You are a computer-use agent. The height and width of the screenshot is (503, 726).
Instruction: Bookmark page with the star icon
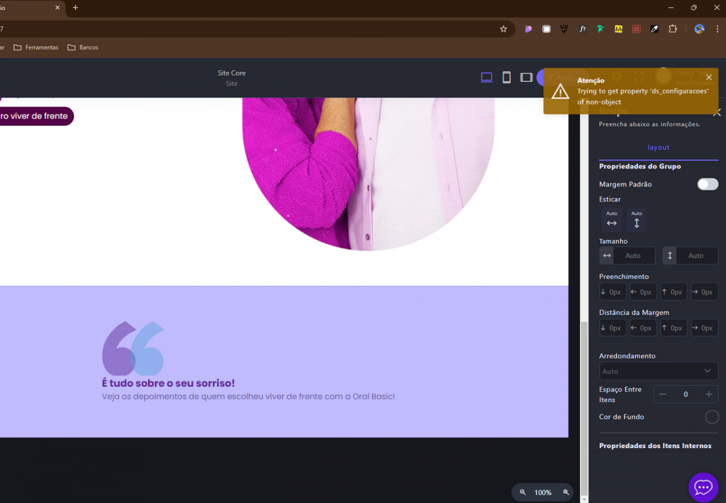[503, 29]
